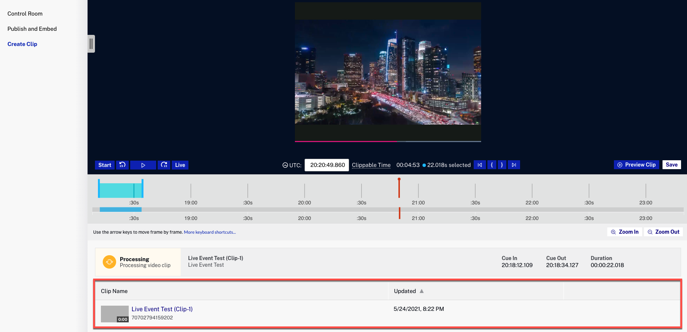Click the Clip Name column header
Screen dimensions: 687x332
pos(114,291)
